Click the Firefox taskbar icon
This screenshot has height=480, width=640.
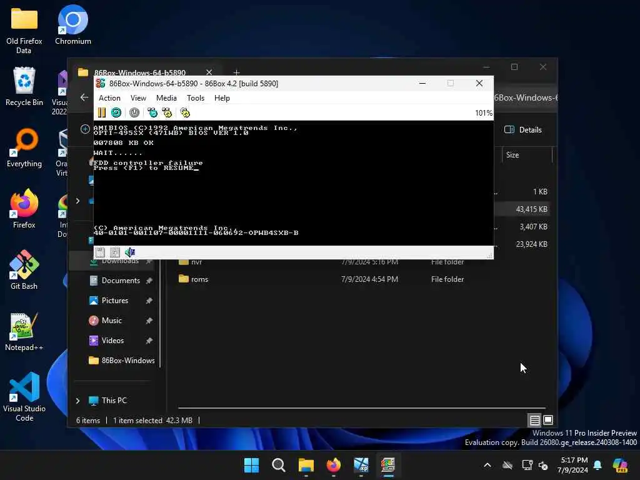tap(334, 465)
